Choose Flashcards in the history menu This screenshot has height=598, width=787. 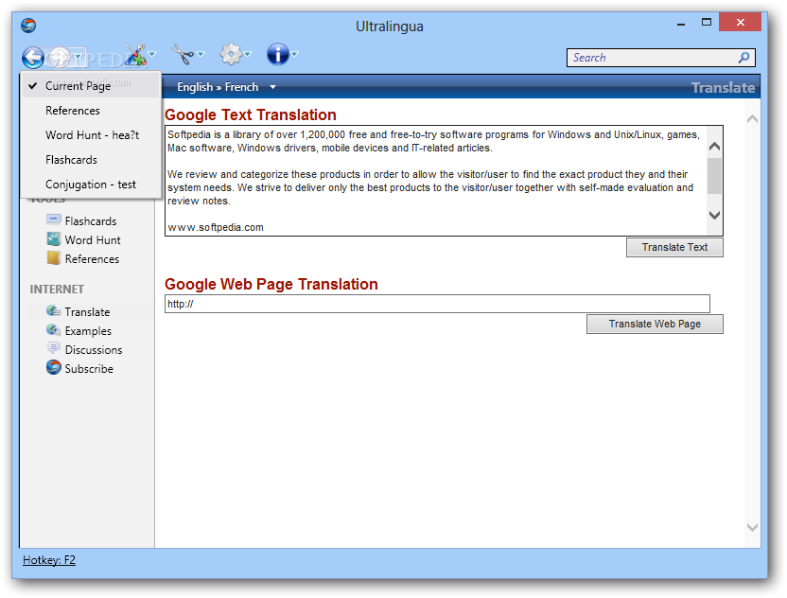[x=91, y=160]
